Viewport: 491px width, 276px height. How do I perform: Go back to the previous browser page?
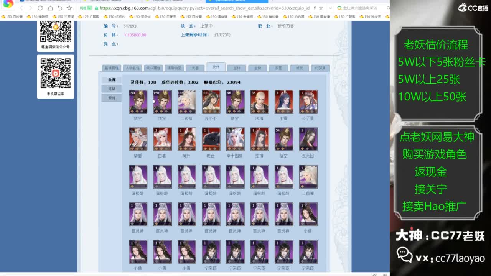[21, 8]
